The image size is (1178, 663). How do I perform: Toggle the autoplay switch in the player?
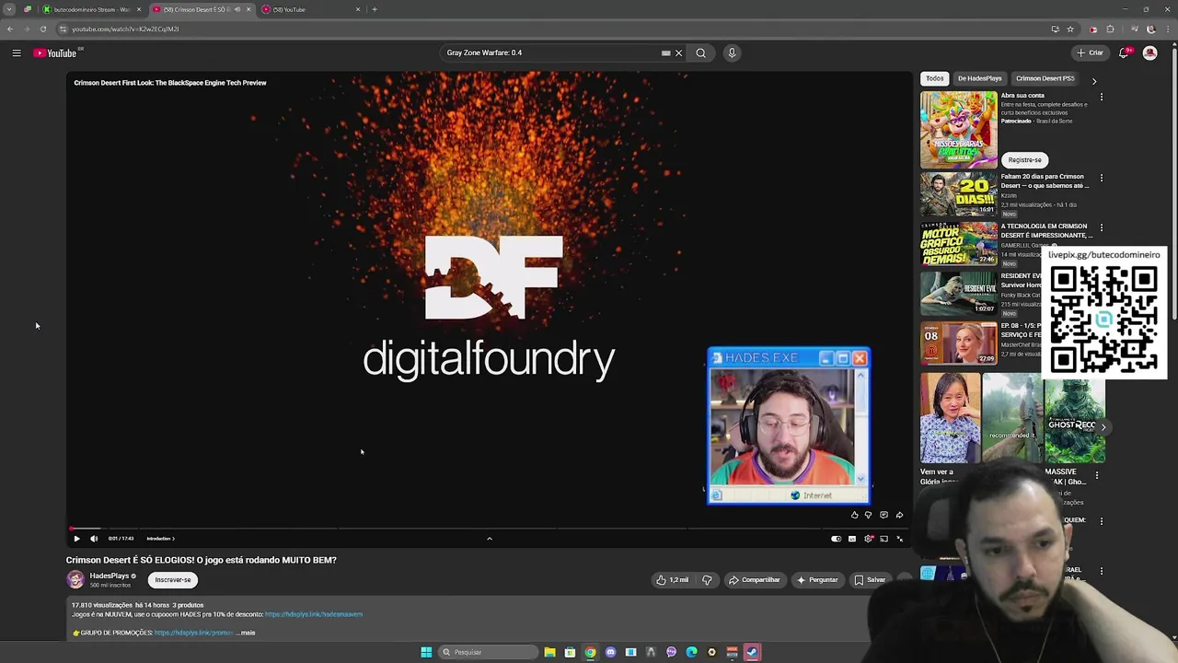pos(836,539)
